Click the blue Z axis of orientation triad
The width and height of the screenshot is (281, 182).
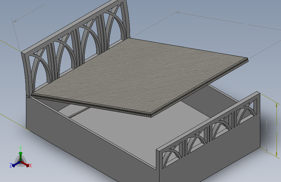[15, 164]
